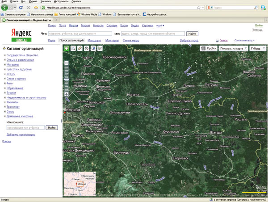Viewport: 268px width, 202px height.
Task: Open the Журнал menu
Action: 33,1
